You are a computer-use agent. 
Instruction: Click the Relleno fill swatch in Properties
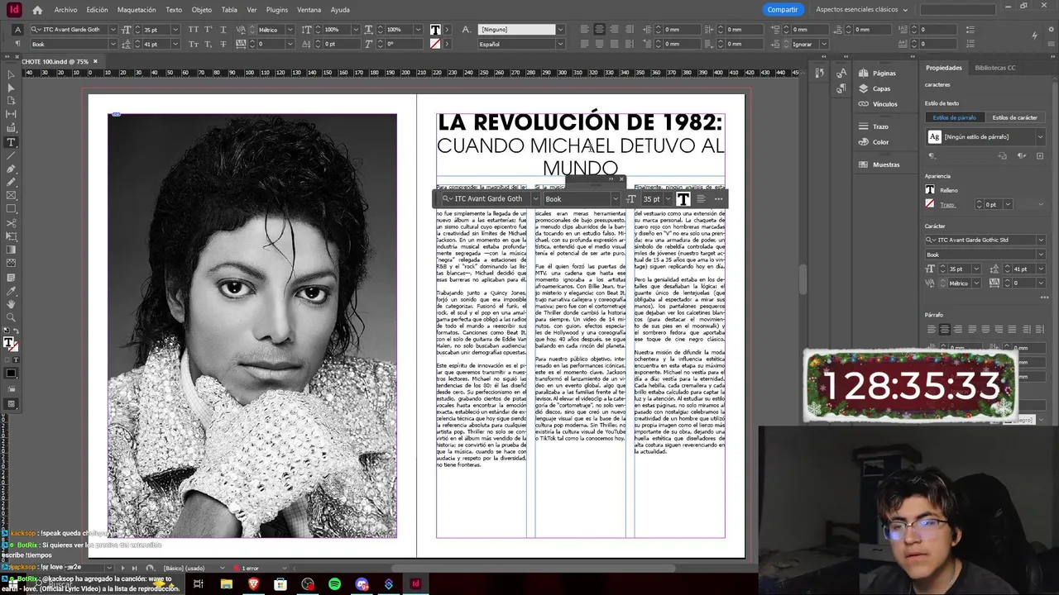coord(930,190)
